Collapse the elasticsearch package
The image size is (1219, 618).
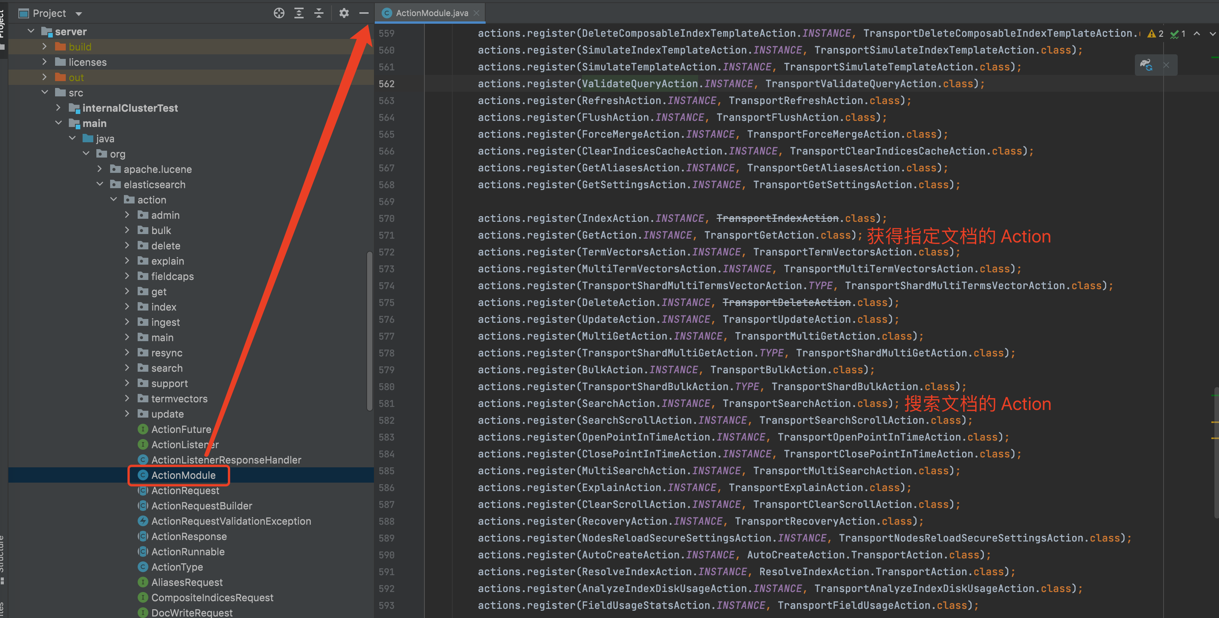pos(99,184)
